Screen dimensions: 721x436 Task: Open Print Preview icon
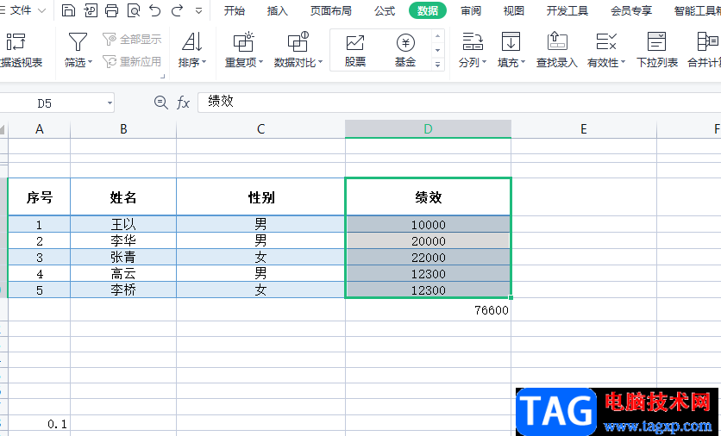pyautogui.click(x=134, y=10)
